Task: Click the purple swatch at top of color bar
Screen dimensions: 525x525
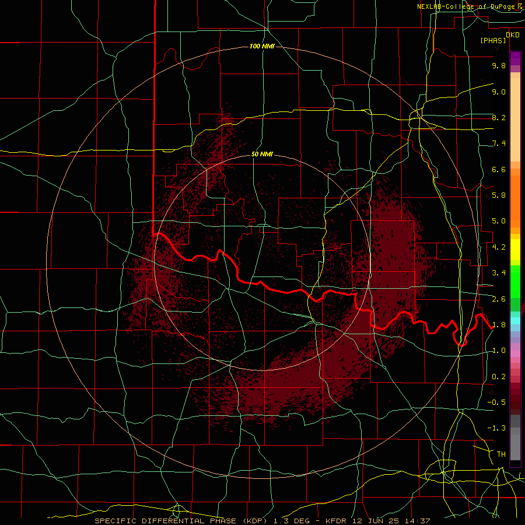Action: tap(515, 58)
